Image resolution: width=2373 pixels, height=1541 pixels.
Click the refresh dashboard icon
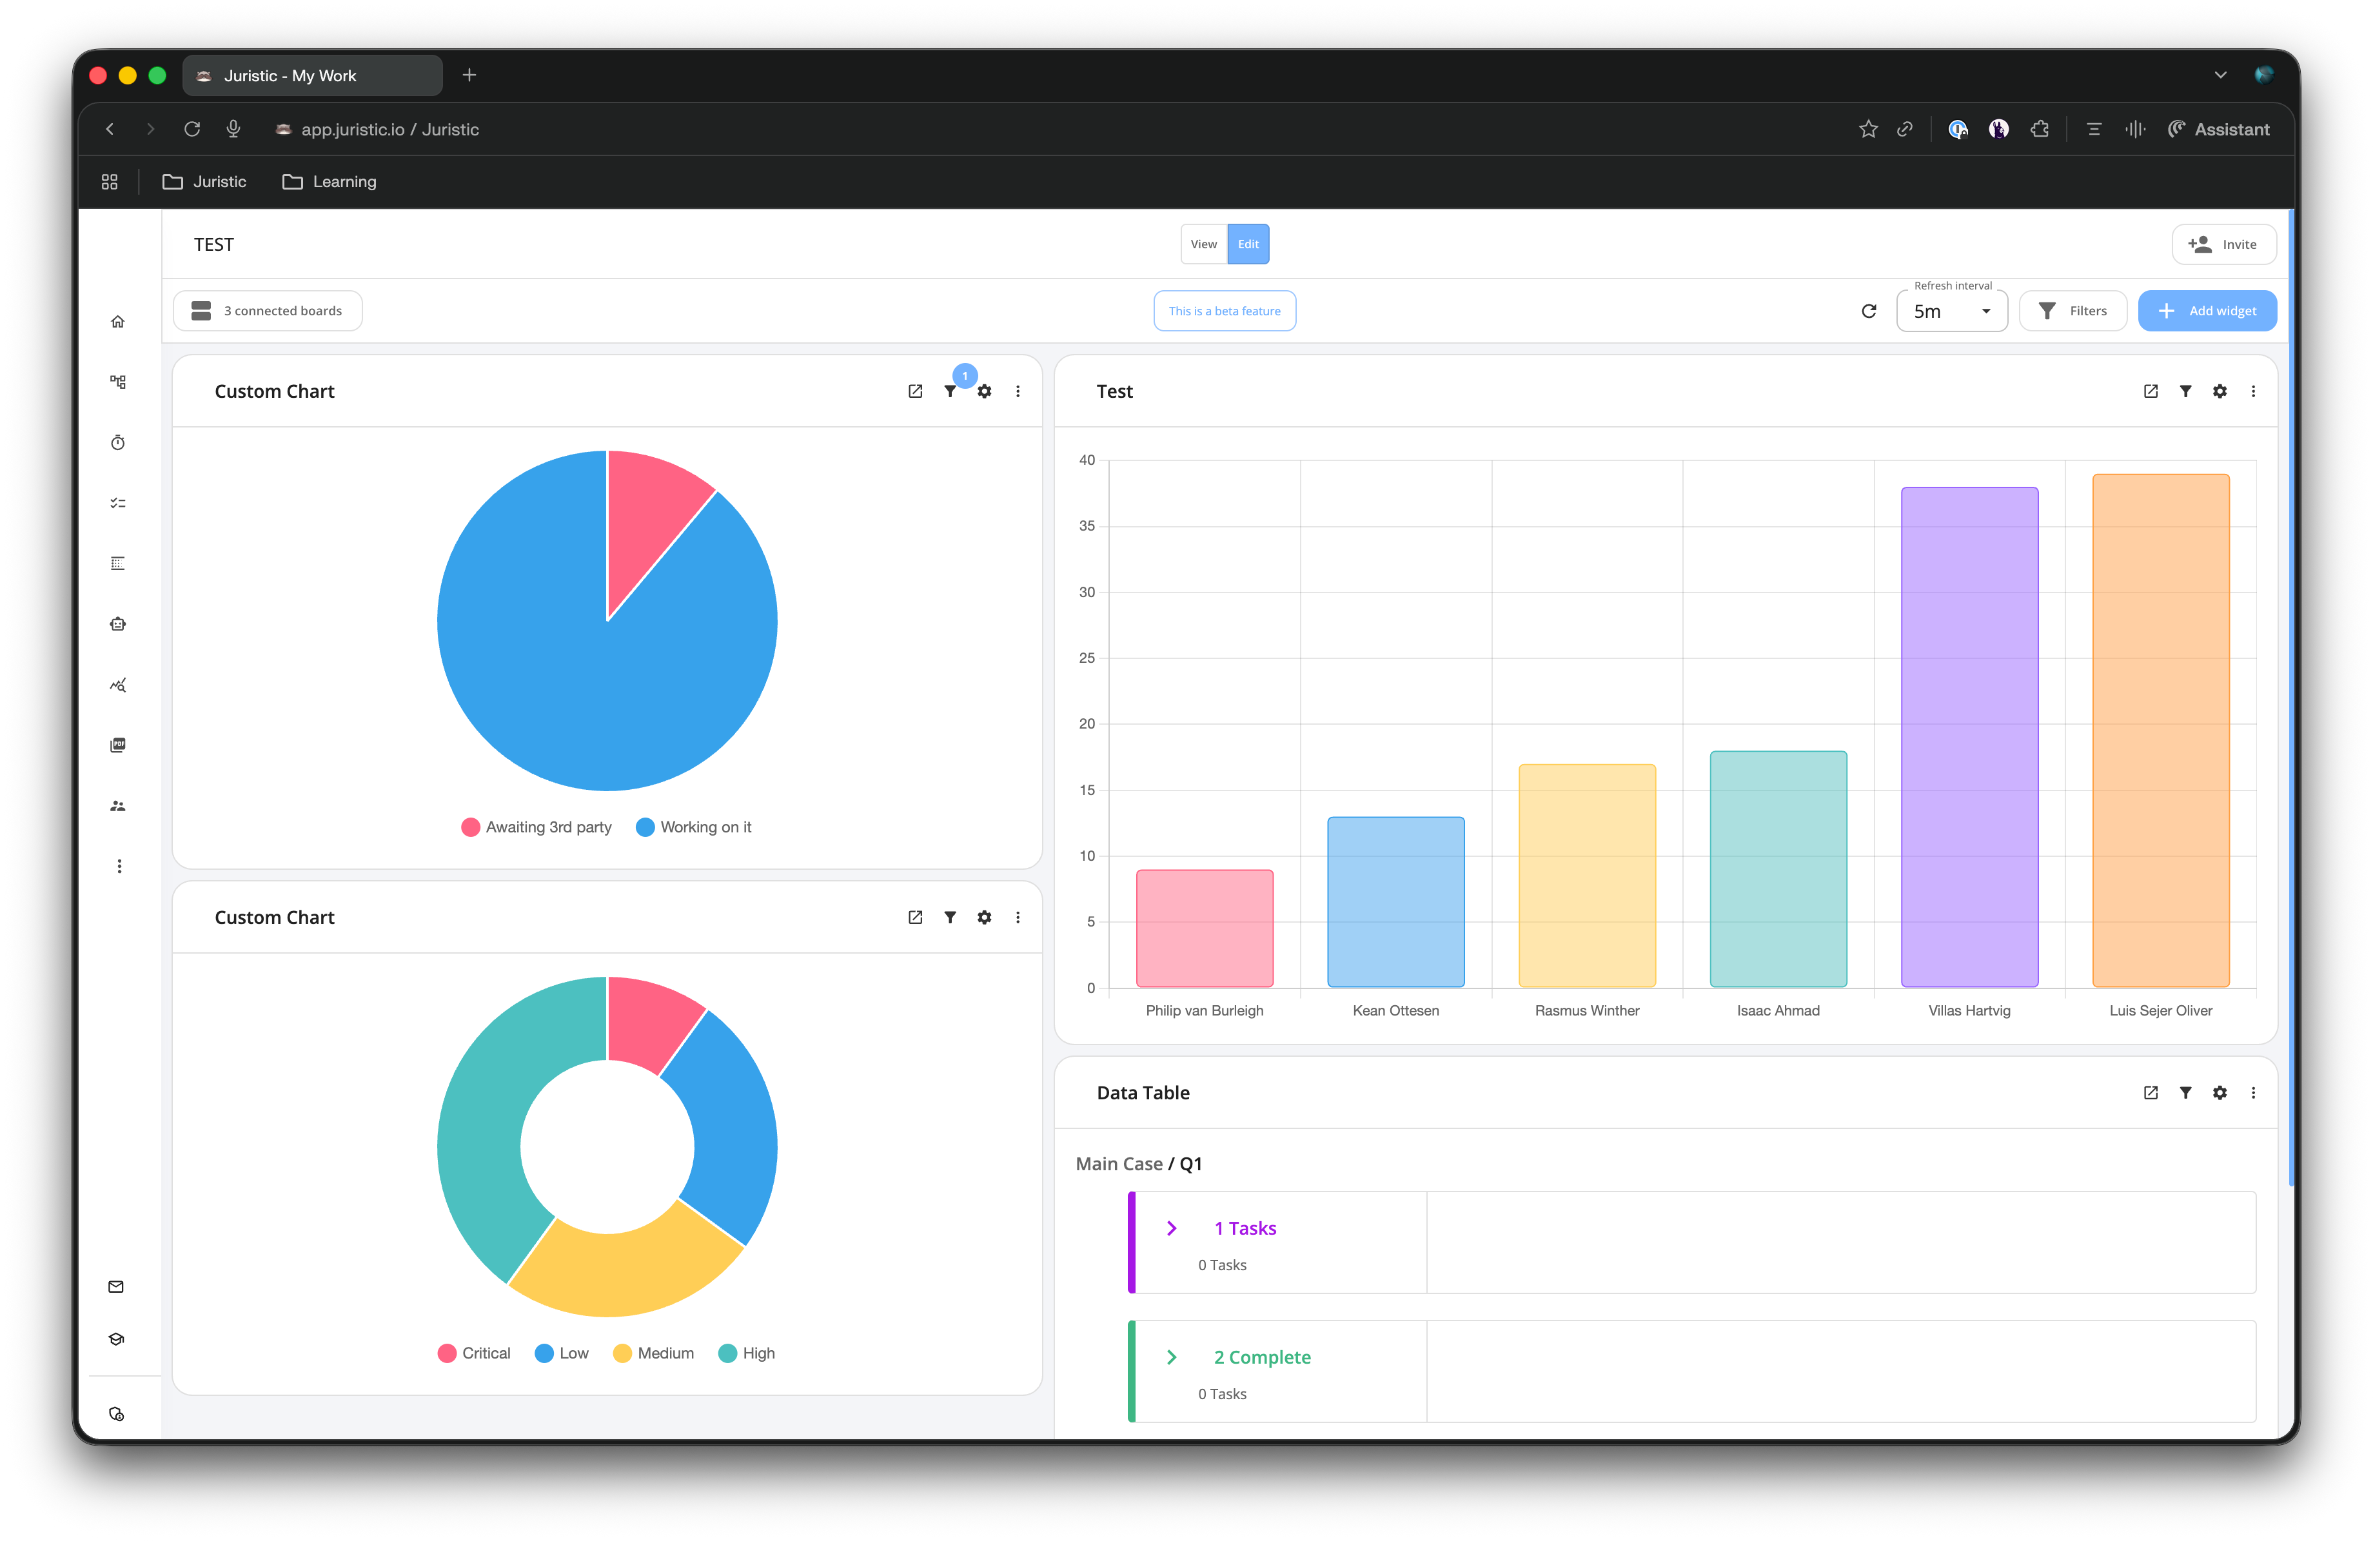pyautogui.click(x=1869, y=311)
